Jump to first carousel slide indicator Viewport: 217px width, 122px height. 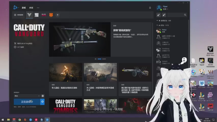coord(100,59)
